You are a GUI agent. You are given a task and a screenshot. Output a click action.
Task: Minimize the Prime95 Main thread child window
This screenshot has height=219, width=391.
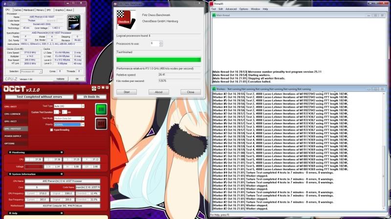point(369,15)
